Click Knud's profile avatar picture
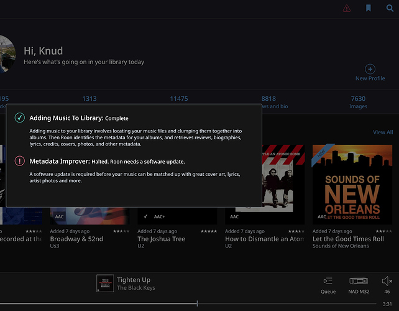399x311 pixels. pos(7,54)
